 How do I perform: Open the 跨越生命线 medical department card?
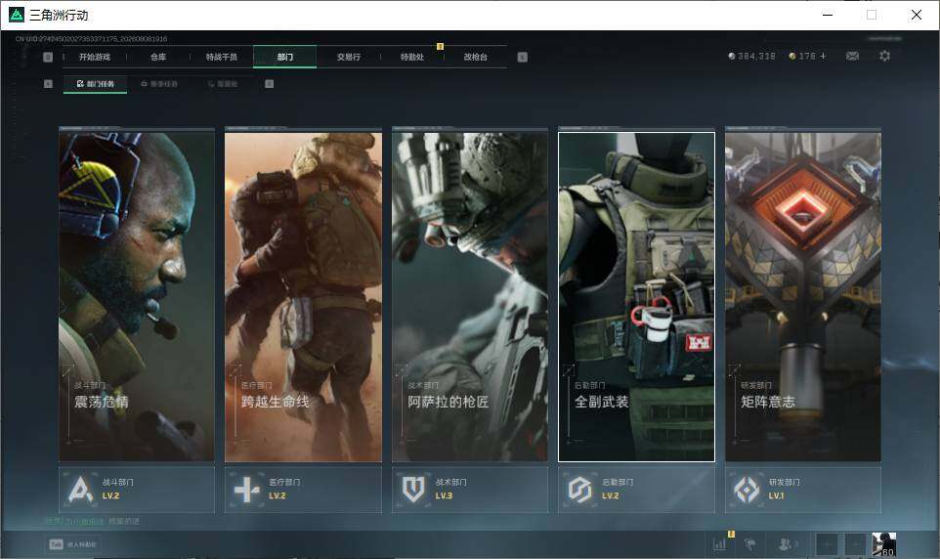[303, 297]
